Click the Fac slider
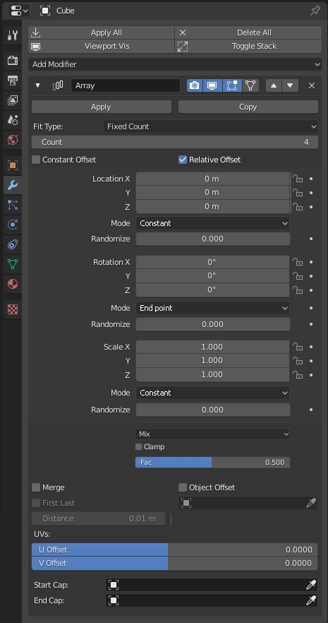Viewport: 328px width, 623px height. 212,462
